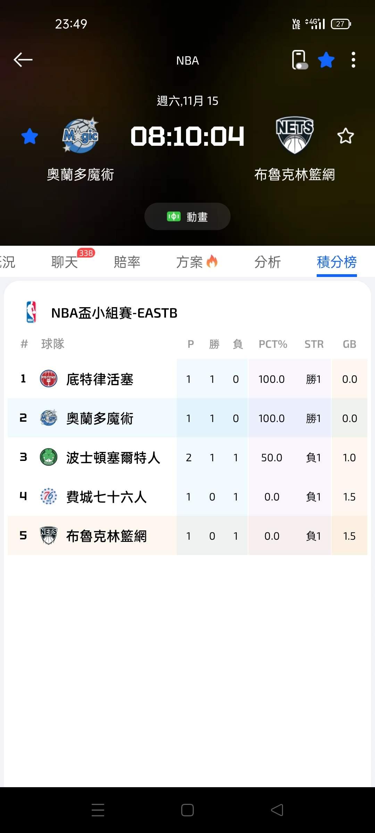
Task: Open the 動畫 animation button
Action: [x=187, y=217]
